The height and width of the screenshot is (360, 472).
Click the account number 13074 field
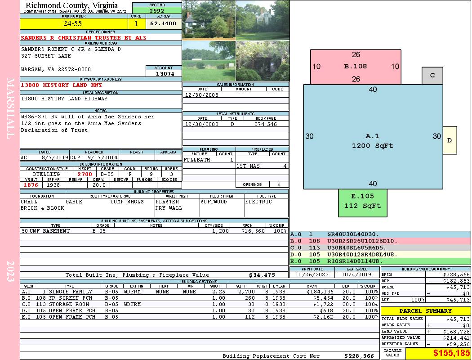point(164,73)
